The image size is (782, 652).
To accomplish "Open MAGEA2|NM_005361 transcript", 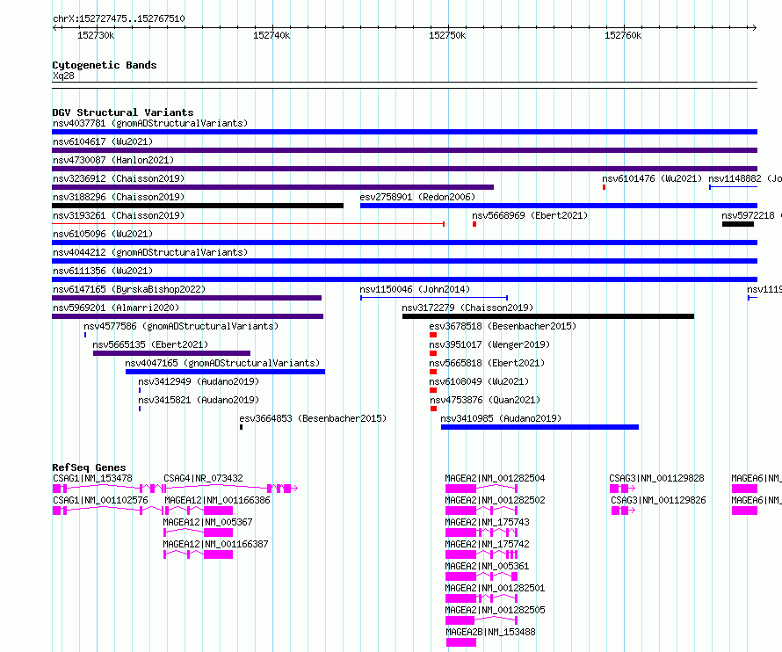I will [488, 566].
